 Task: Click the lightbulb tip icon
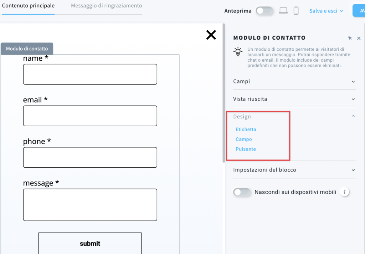[x=238, y=51]
